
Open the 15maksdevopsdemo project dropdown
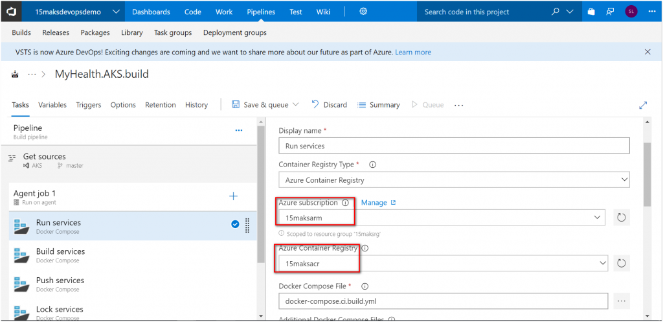click(116, 12)
